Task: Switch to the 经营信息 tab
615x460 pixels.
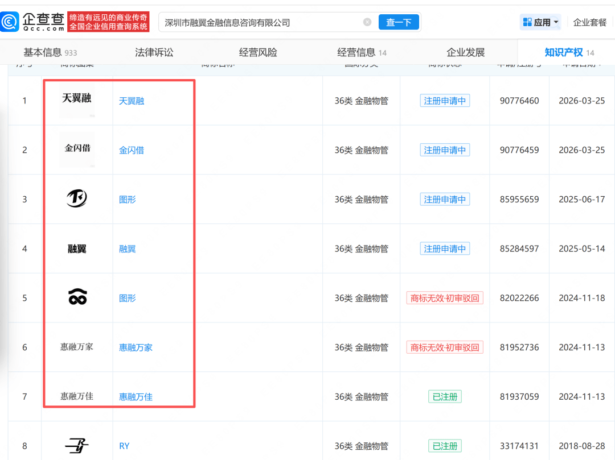Action: pos(362,52)
